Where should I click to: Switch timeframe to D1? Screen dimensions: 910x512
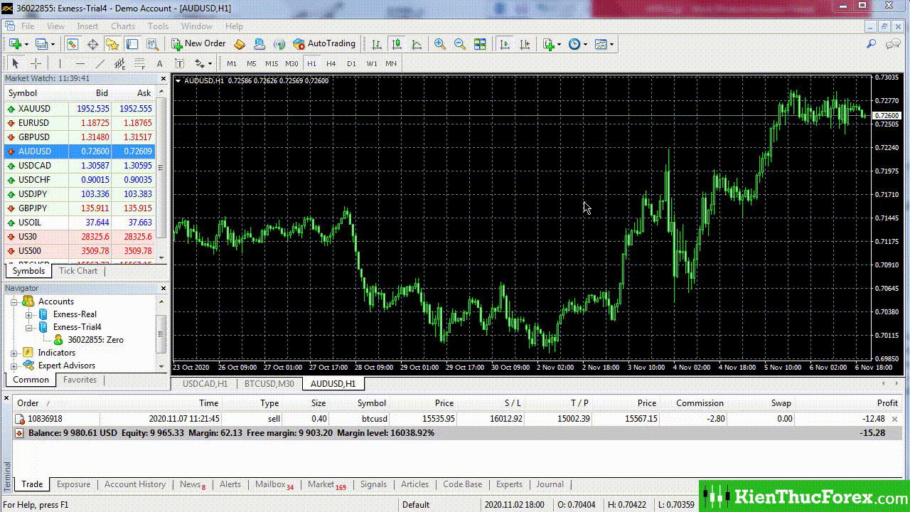351,63
